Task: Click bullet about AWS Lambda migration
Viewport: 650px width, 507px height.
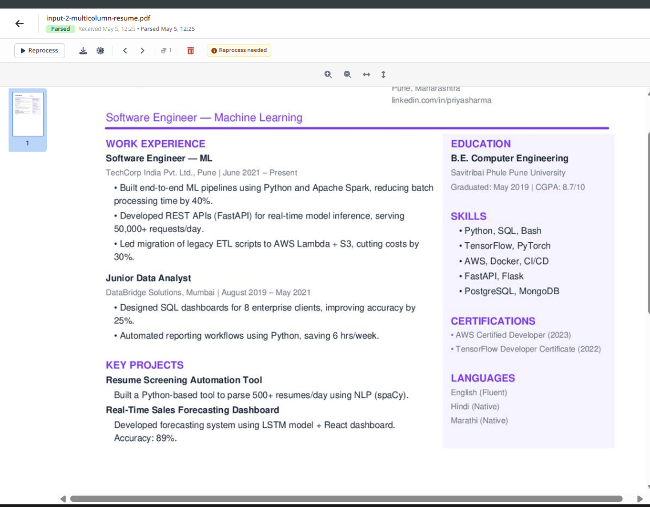Action: tap(267, 250)
